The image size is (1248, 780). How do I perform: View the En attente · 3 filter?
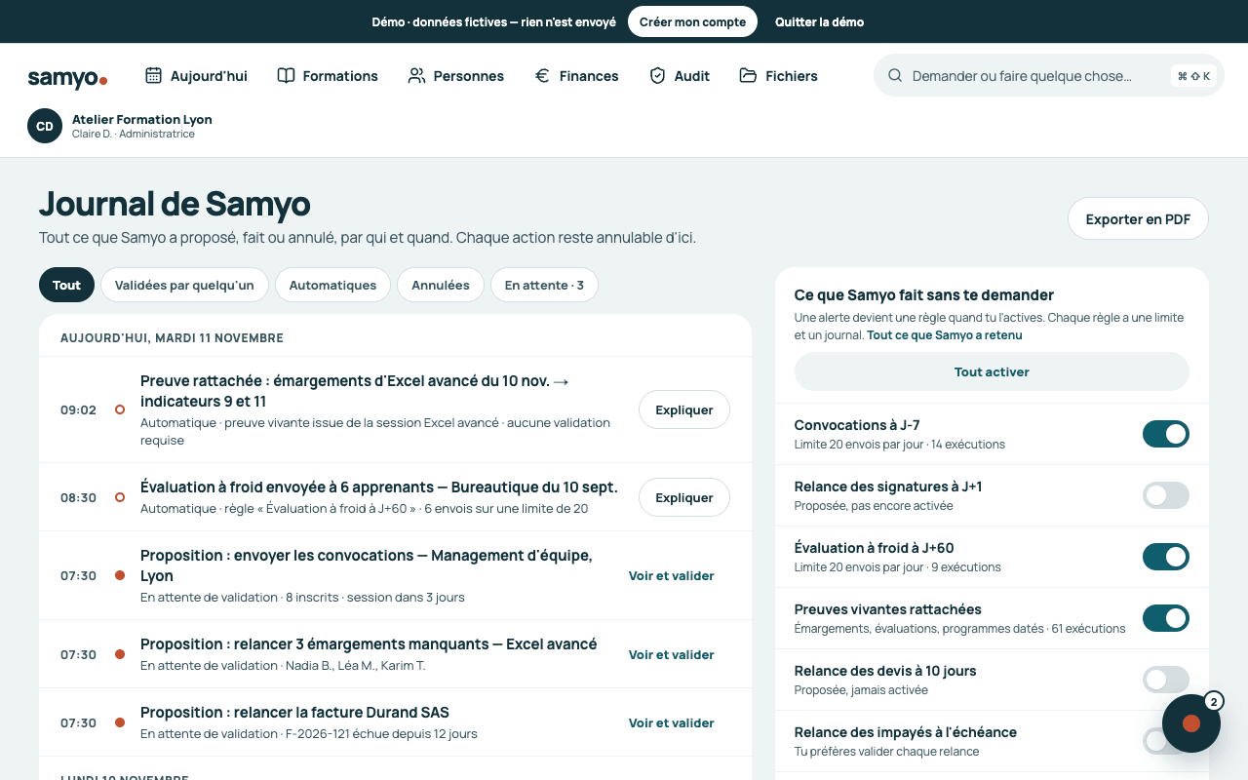coord(544,285)
